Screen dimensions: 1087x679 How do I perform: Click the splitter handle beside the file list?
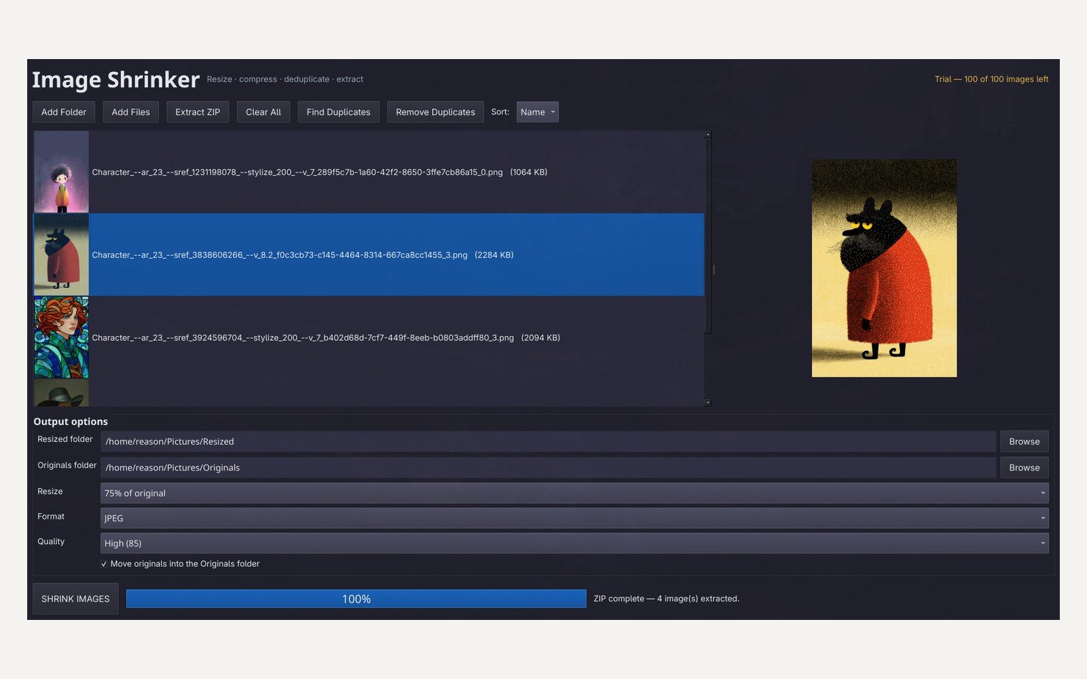714,269
